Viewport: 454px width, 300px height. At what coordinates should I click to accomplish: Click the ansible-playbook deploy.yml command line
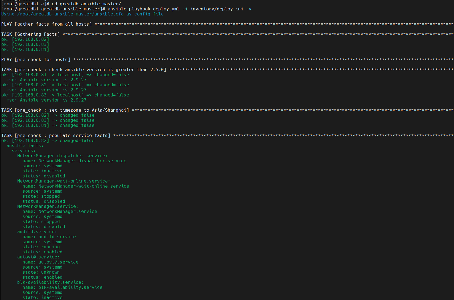click(x=126, y=9)
